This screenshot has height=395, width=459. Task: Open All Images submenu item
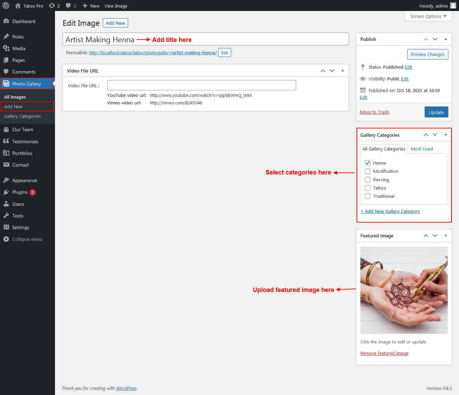pyautogui.click(x=15, y=97)
